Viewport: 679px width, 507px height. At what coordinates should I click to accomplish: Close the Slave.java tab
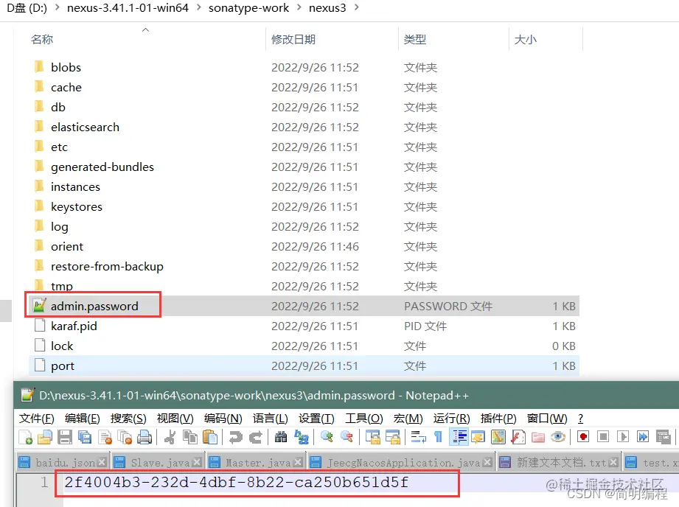click(197, 462)
